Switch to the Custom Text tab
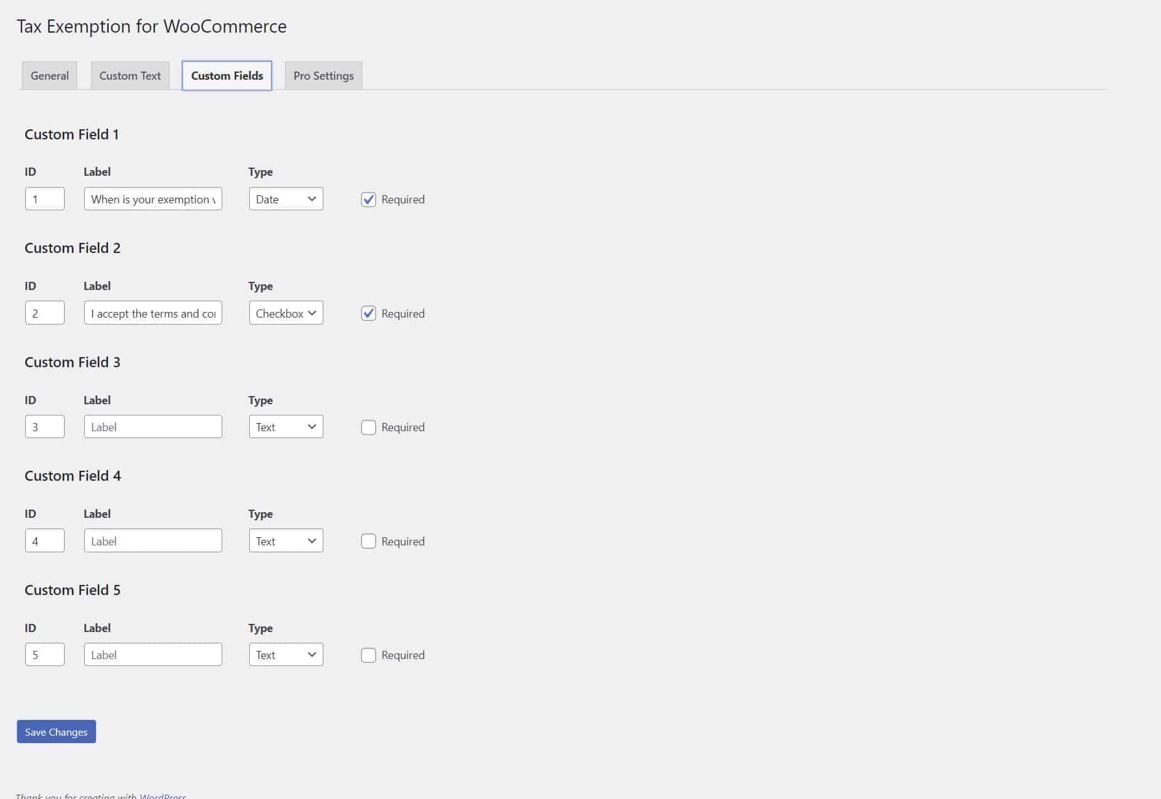 [130, 75]
